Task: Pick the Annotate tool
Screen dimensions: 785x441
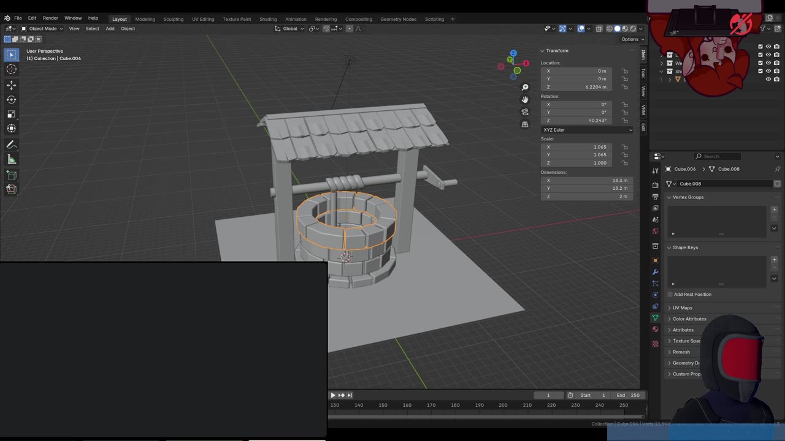Action: click(11, 145)
